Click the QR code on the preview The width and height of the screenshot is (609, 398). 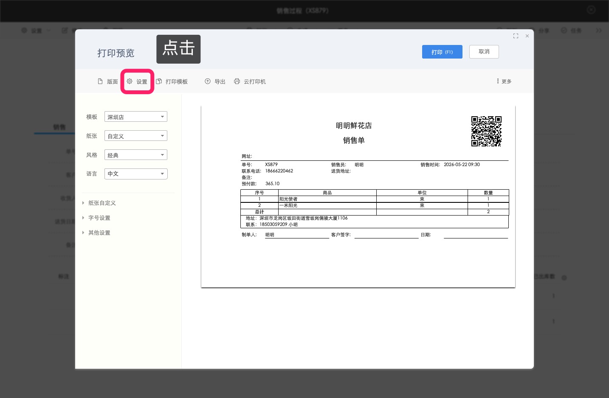486,131
